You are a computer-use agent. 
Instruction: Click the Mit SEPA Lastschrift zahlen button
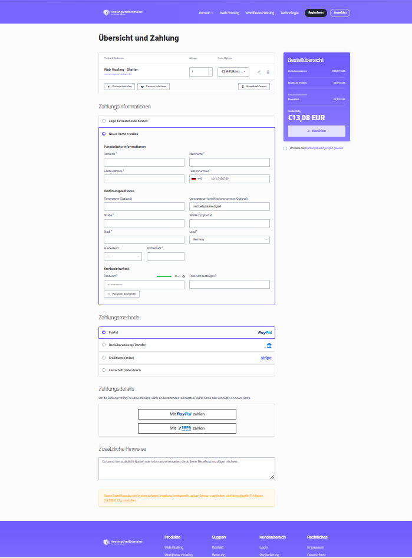[187, 428]
